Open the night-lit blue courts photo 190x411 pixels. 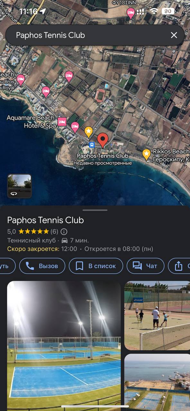coord(64,345)
